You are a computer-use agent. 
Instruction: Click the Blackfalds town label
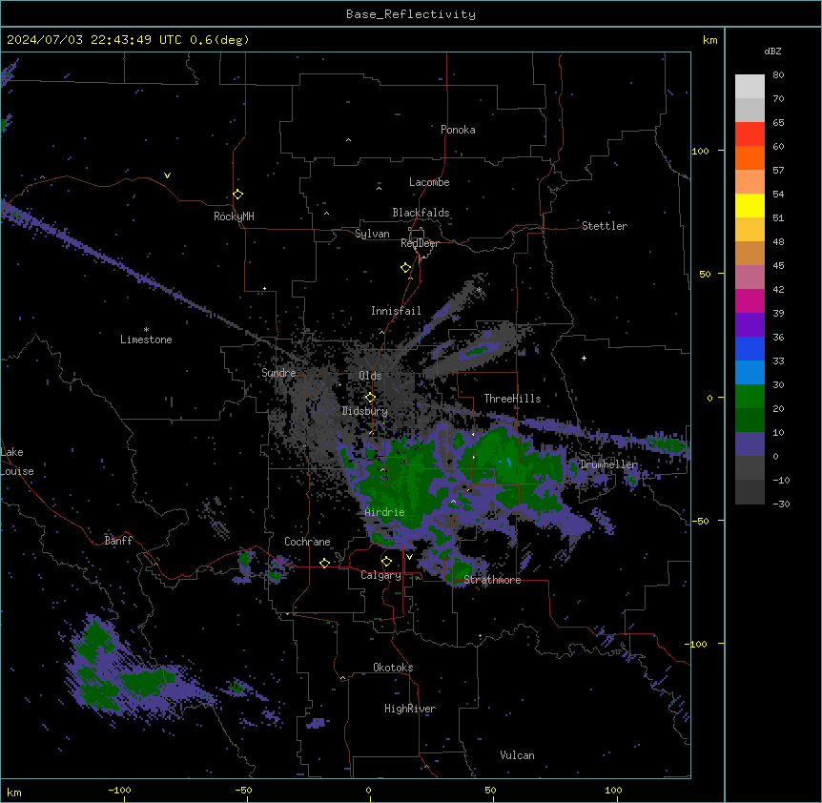[421, 213]
